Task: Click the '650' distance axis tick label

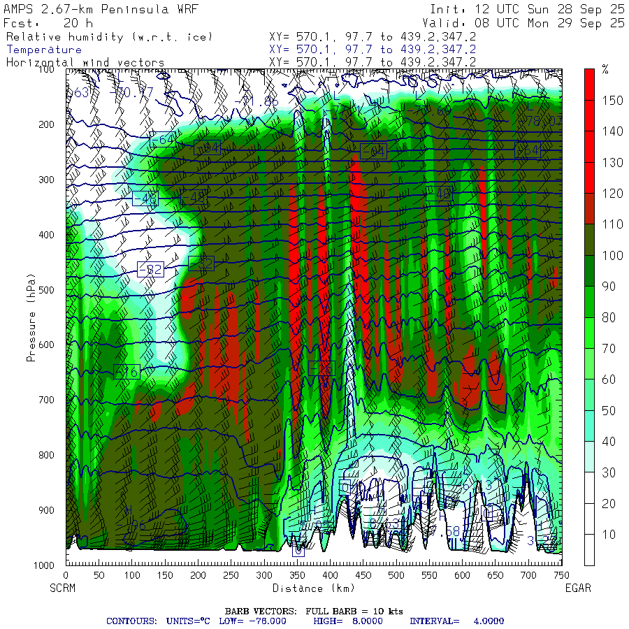Action: click(496, 575)
